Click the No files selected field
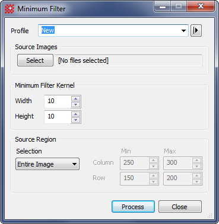Image resolution: width=219 pixels, height=224 pixels. [128, 60]
